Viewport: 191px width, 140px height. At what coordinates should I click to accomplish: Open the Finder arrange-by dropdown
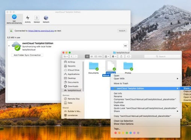107,57
